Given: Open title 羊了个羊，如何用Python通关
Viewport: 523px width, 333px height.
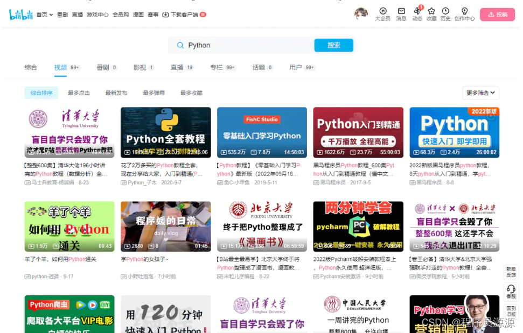Looking at the screenshot, I should click(60, 259).
